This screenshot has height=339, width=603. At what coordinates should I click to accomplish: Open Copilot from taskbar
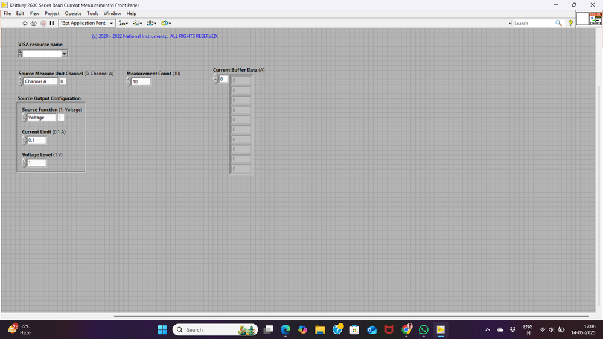(x=302, y=330)
